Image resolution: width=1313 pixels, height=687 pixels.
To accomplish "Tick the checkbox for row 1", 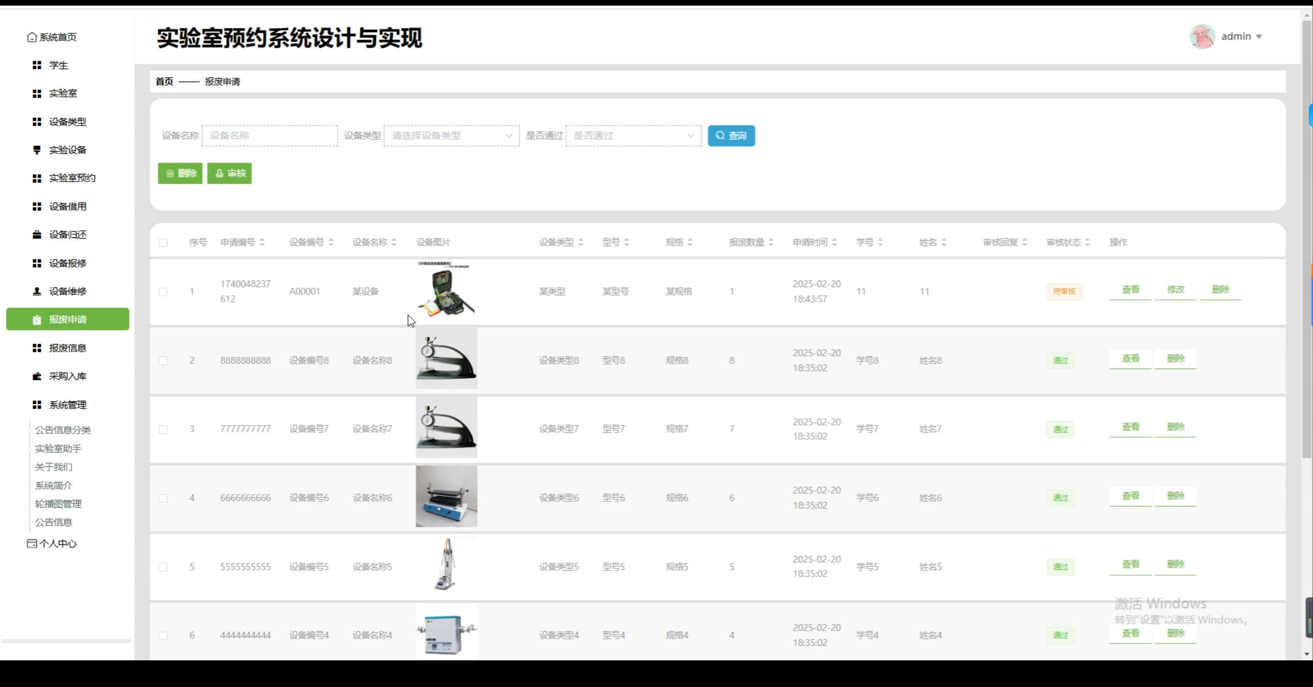I will pos(163,291).
